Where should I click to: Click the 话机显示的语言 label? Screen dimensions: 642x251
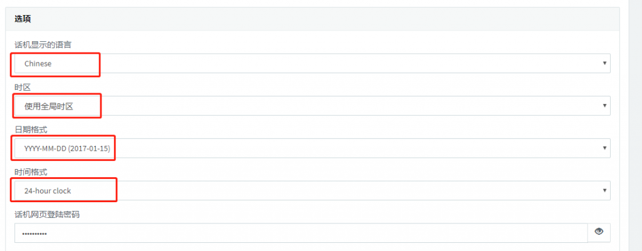click(43, 44)
